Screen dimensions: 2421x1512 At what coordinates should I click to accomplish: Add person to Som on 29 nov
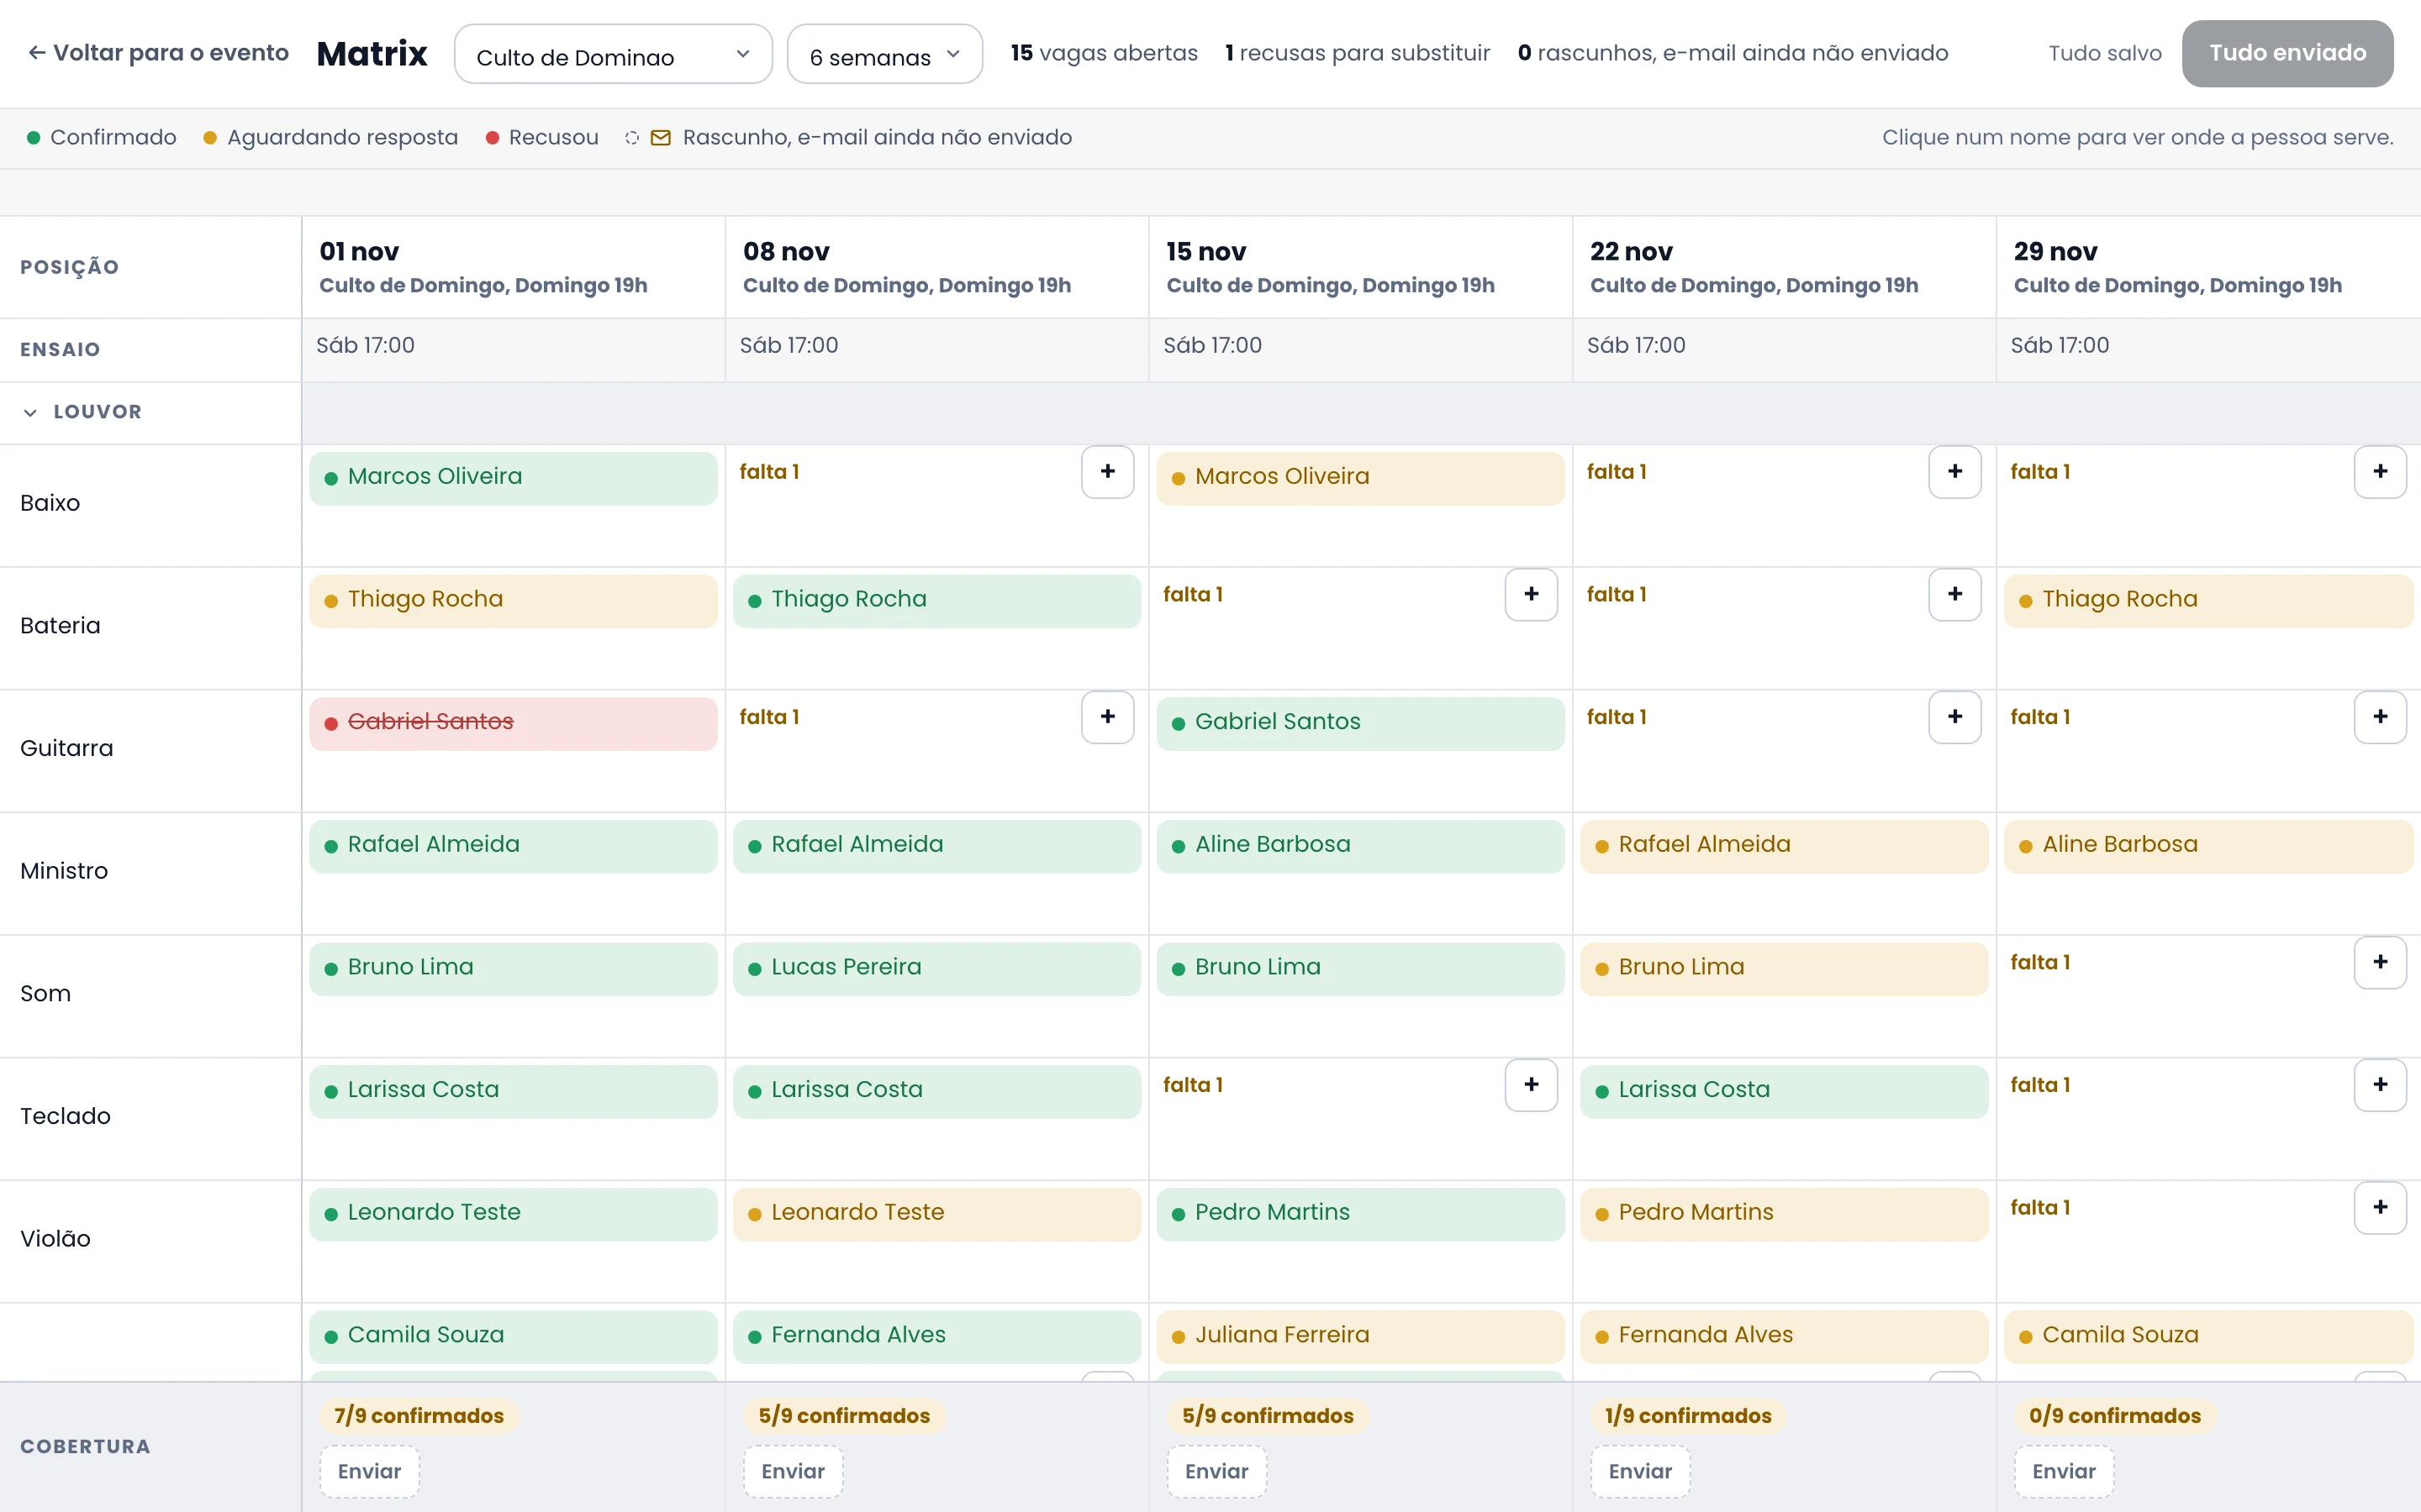point(2379,962)
